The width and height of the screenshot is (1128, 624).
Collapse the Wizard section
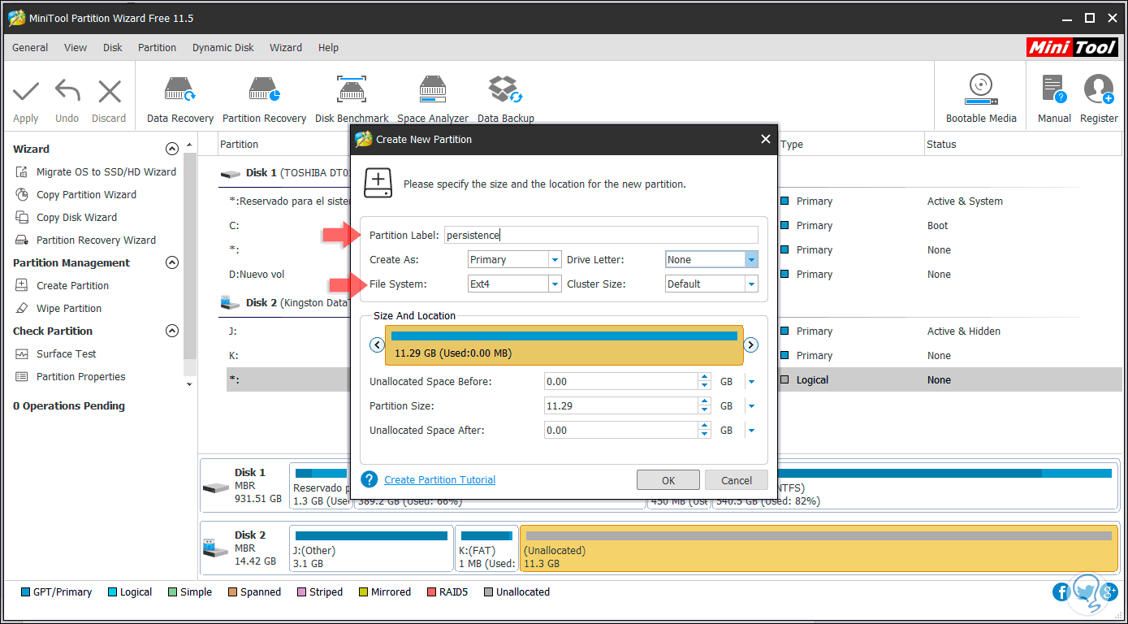(171, 149)
